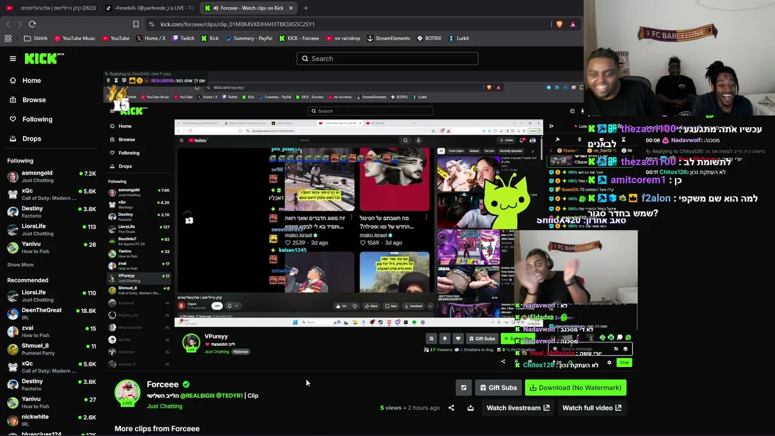Mute the Forceee tab's audio speaker icon
Screen dimensions: 775x436
click(216, 8)
